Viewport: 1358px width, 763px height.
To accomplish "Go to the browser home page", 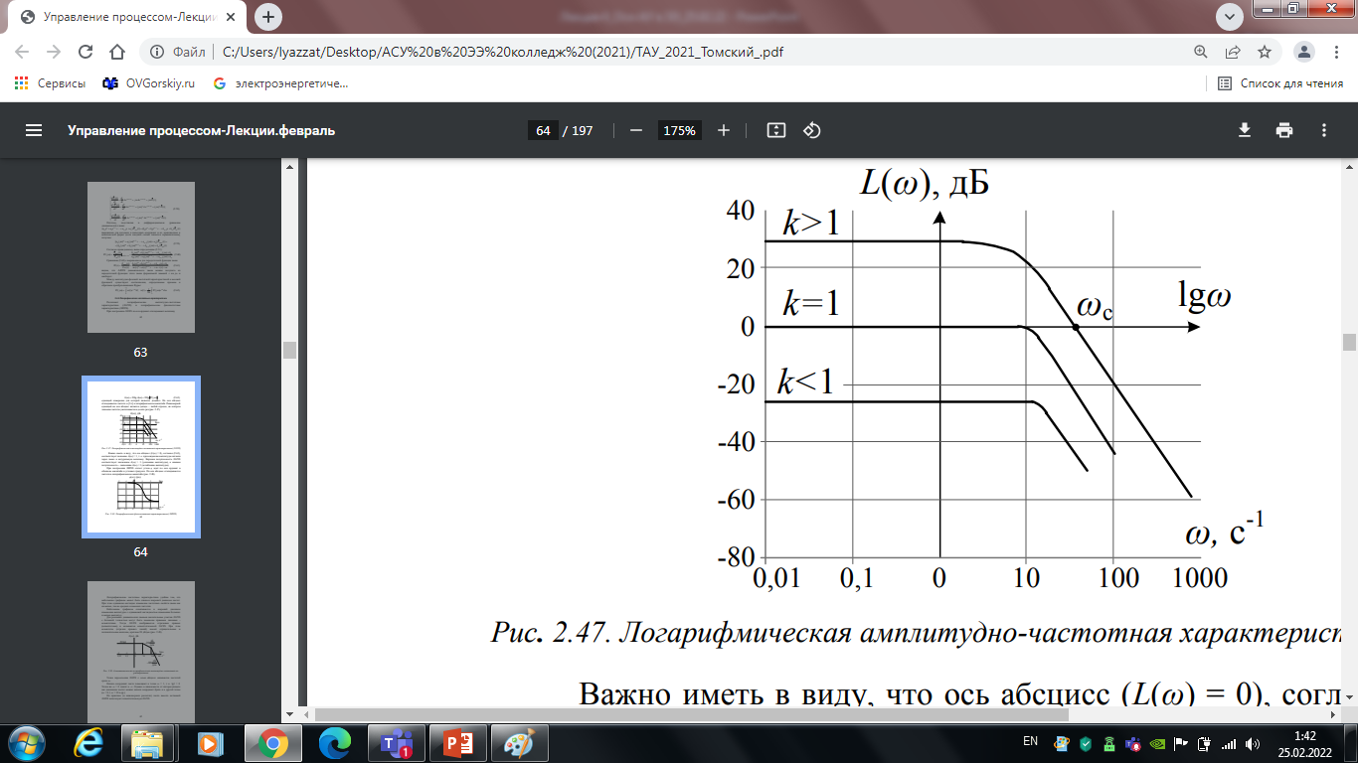I will [117, 52].
